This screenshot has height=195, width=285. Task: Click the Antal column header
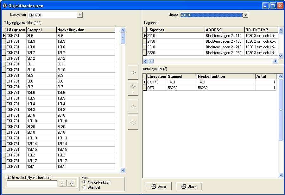coord(266,76)
